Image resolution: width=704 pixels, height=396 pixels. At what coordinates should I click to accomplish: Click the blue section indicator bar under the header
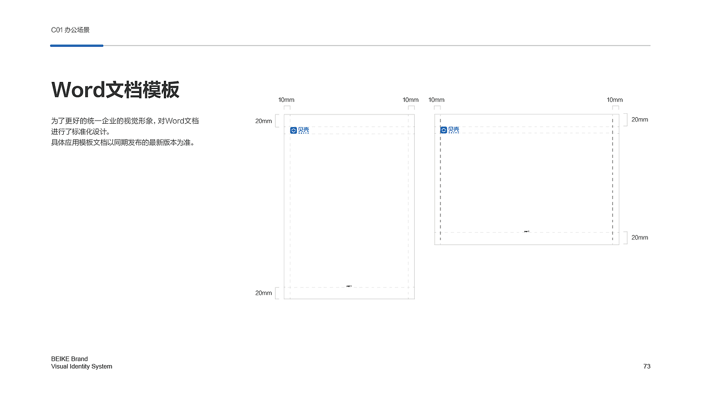coord(77,46)
